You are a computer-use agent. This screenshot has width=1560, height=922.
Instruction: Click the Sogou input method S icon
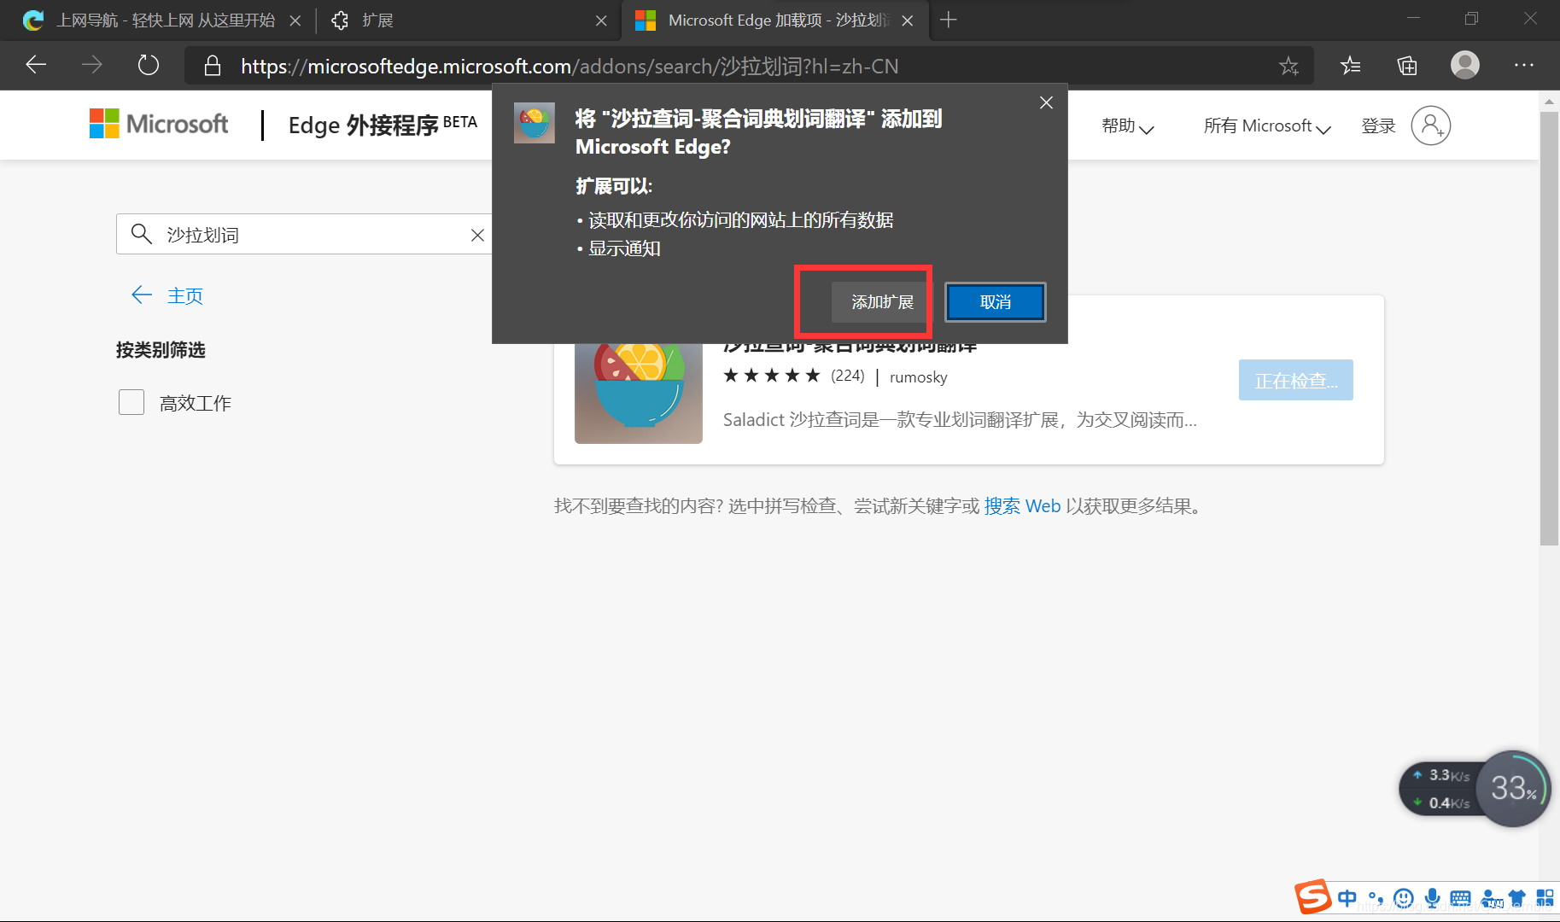pyautogui.click(x=1312, y=896)
